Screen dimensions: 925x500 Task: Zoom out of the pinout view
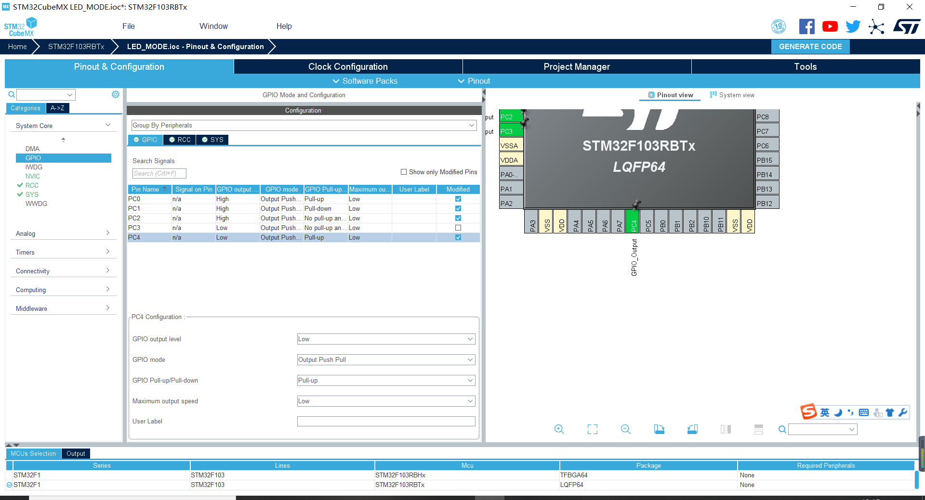point(626,429)
